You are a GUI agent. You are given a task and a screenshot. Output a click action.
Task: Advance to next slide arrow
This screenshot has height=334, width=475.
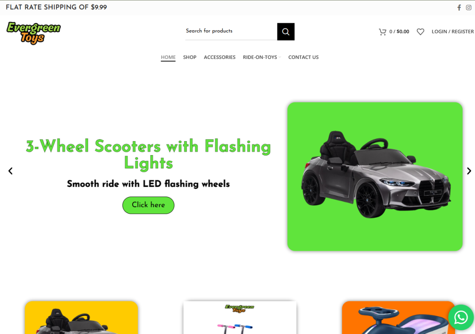click(x=469, y=171)
